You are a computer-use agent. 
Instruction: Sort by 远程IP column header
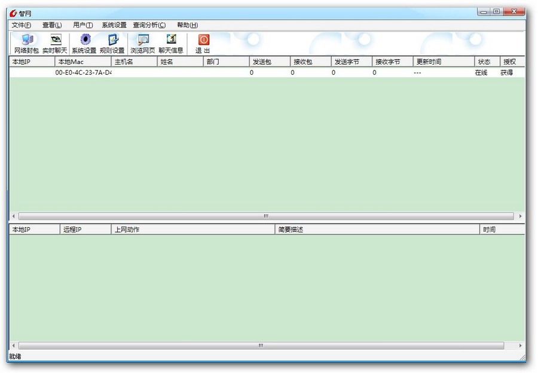85,230
